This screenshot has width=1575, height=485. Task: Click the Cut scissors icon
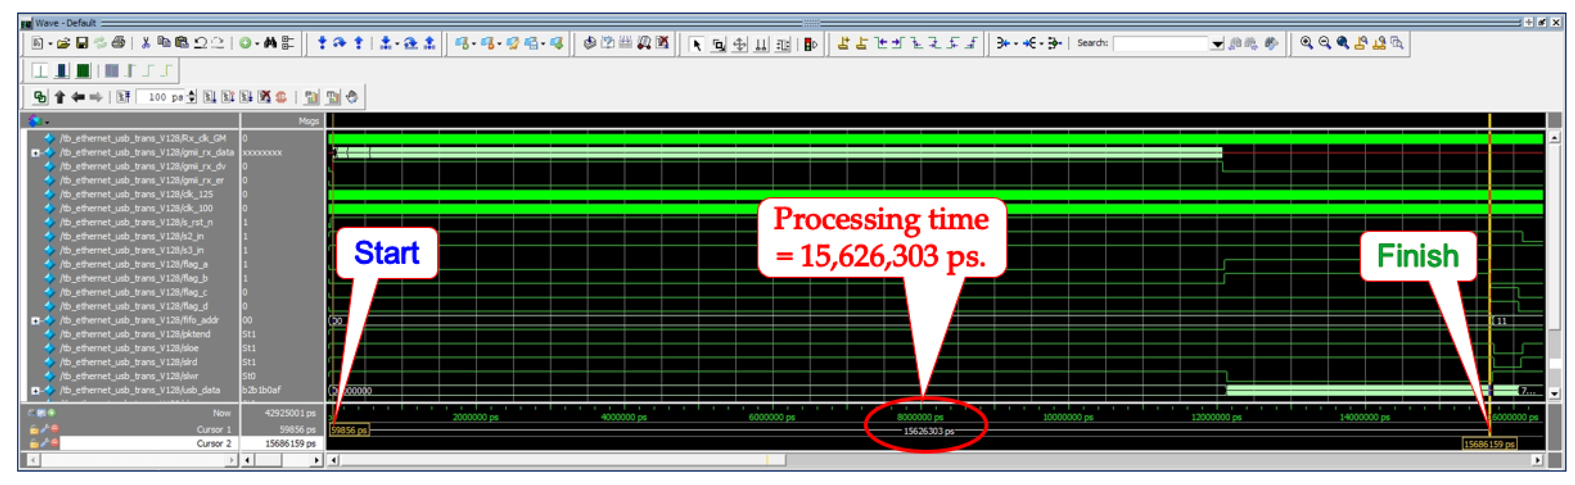point(145,43)
